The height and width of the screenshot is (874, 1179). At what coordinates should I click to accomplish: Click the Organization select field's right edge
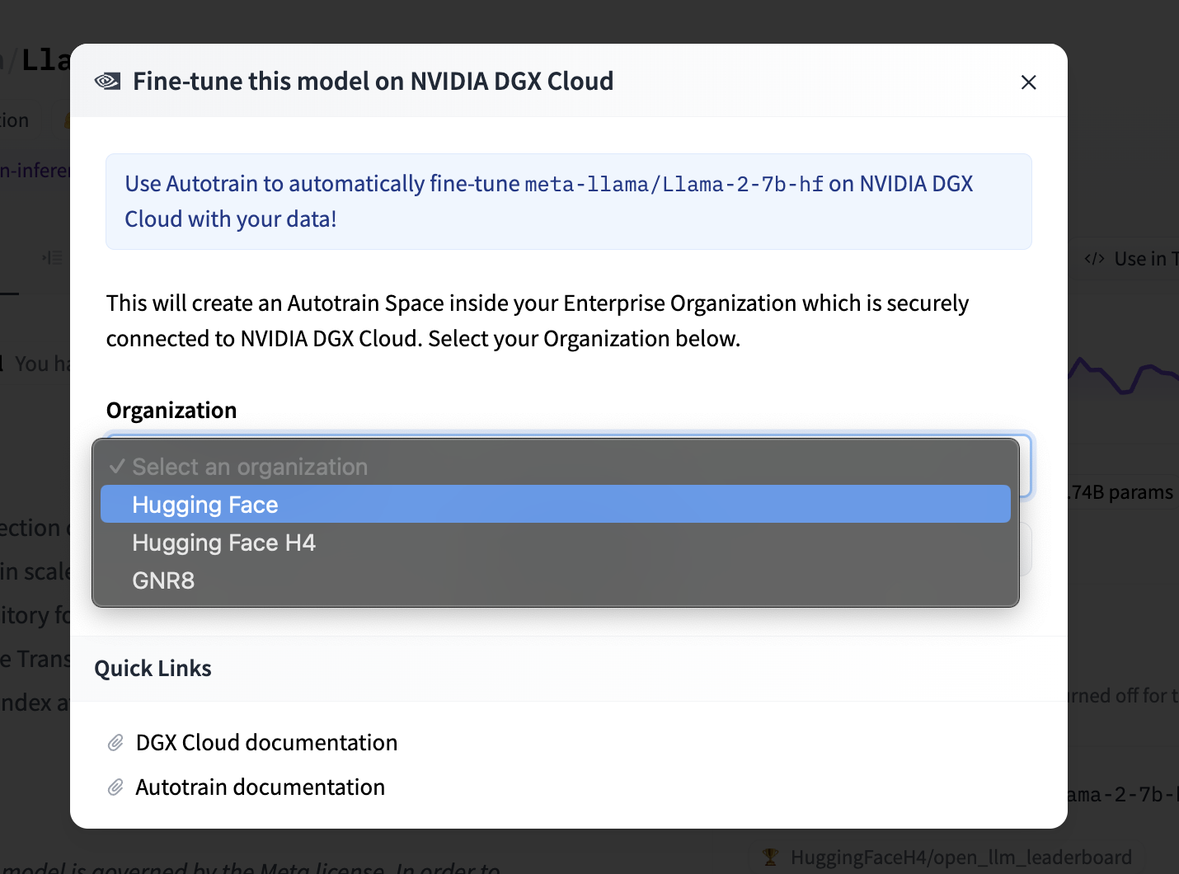pyautogui.click(x=1026, y=466)
